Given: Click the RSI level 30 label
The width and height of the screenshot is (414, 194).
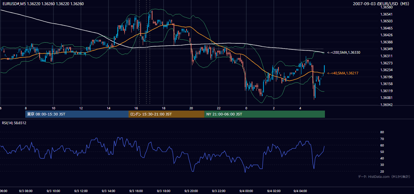Looking at the screenshot, I should [x=382, y=165].
